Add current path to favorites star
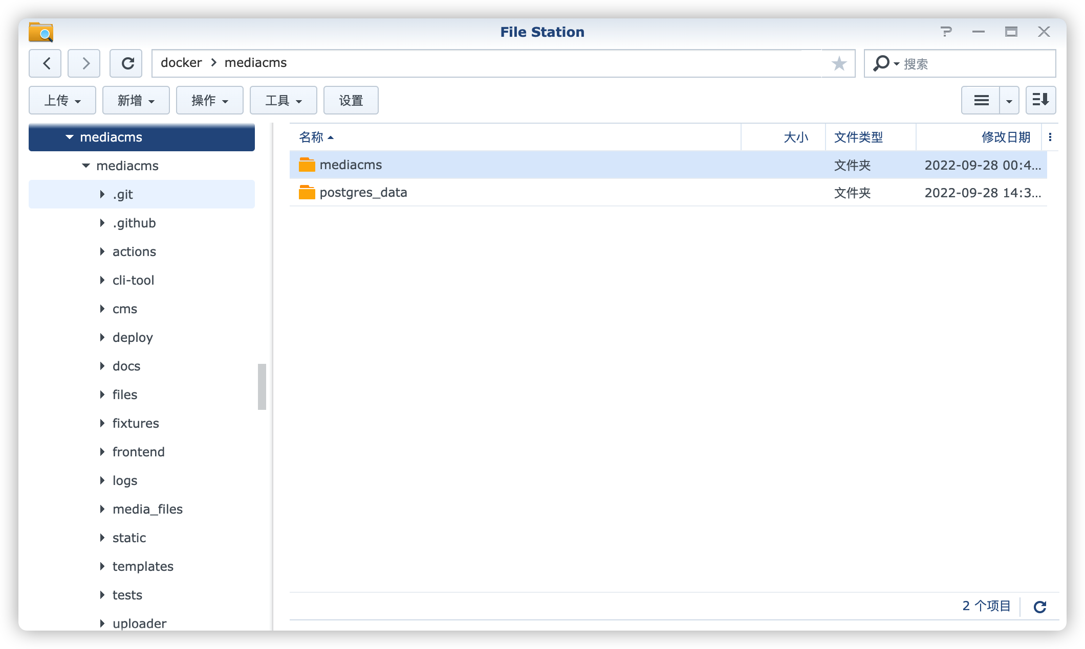Image resolution: width=1085 pixels, height=649 pixels. click(x=839, y=63)
